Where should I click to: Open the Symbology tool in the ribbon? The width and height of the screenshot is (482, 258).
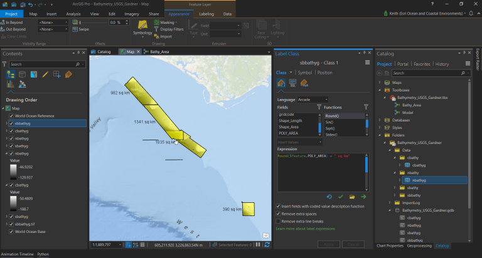point(142,28)
